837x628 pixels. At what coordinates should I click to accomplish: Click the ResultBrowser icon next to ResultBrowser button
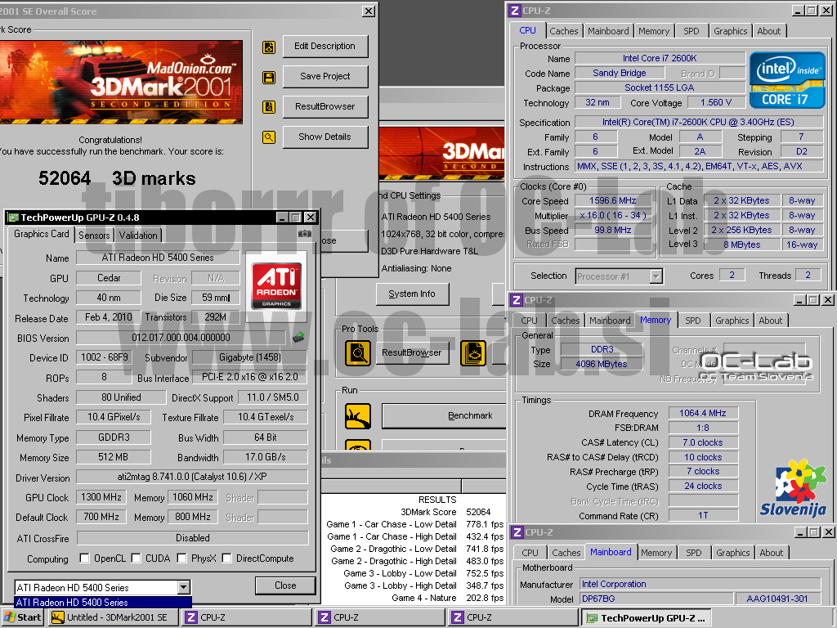269,107
